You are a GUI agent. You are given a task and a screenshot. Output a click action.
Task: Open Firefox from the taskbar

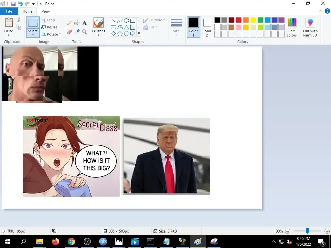tap(56, 242)
